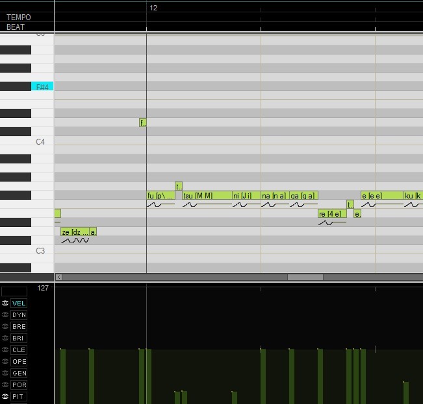The width and height of the screenshot is (423, 404).
Task: Click the horizontal scrollbar thumb
Action: click(305, 277)
